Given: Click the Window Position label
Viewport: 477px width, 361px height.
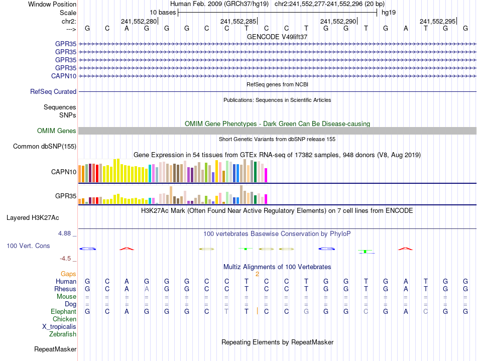Looking at the screenshot, I should [52, 4].
